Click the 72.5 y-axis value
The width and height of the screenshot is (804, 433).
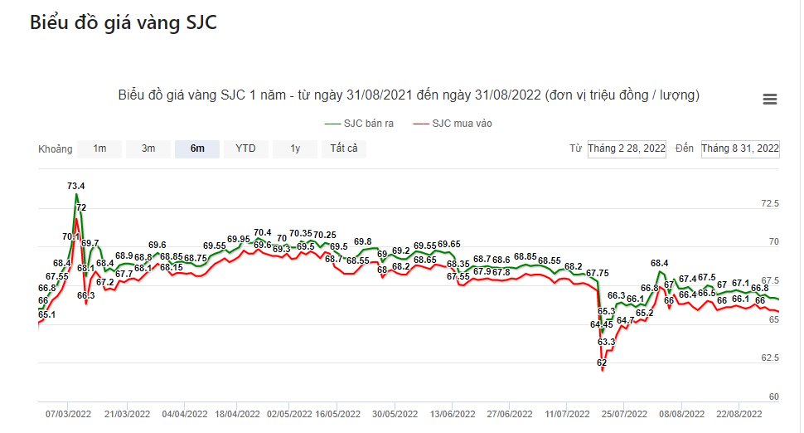click(x=770, y=204)
